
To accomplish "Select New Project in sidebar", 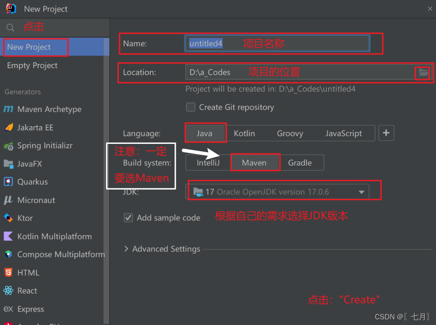I will click(52, 47).
